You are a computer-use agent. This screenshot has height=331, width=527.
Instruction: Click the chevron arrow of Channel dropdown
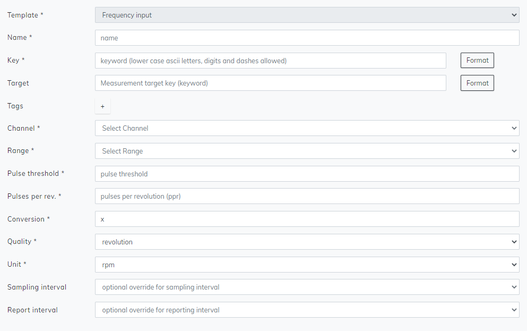click(514, 128)
